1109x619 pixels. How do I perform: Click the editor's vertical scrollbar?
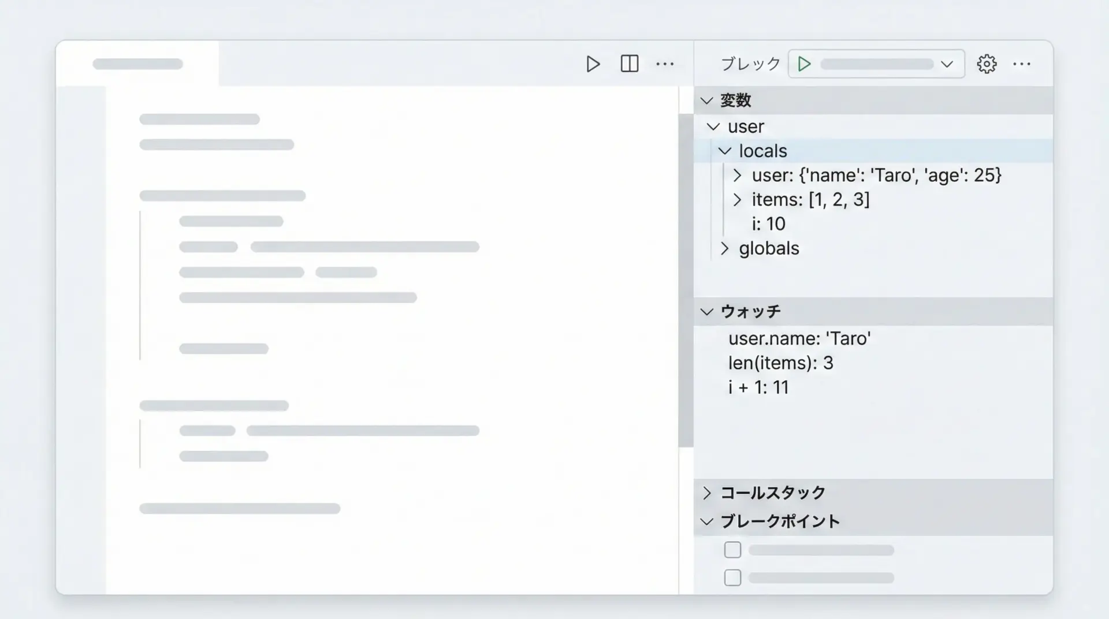(x=686, y=280)
